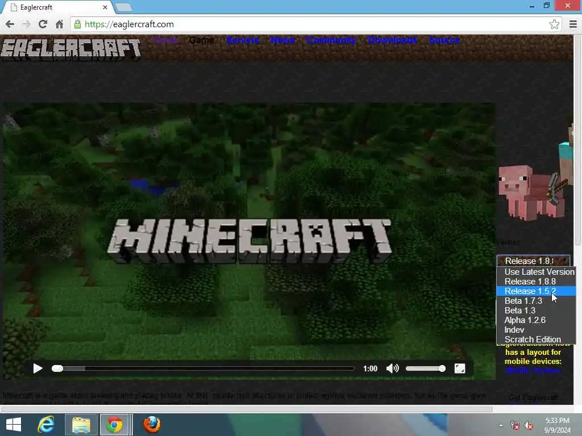
Task: Close the Eaglercraft browser tab
Action: point(105,7)
